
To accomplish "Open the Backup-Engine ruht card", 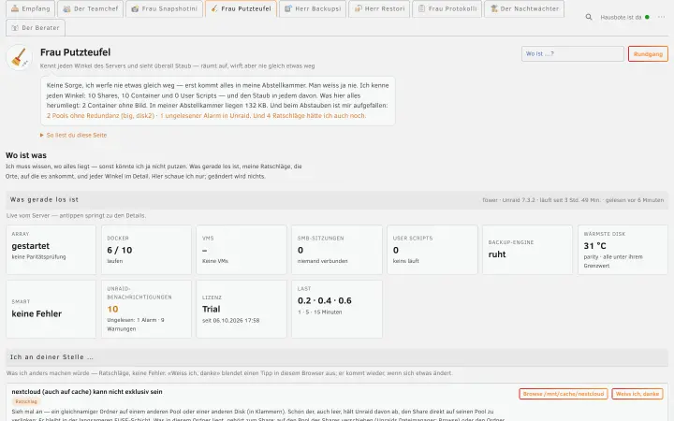I will [527, 250].
